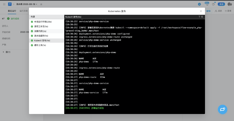Click the 产物 label
This screenshot has height=121, width=234.
[x=4, y=45]
